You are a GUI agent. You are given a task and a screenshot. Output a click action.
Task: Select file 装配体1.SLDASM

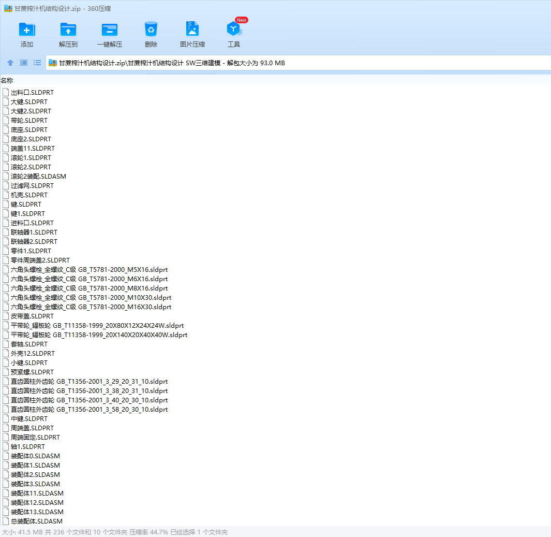point(36,465)
